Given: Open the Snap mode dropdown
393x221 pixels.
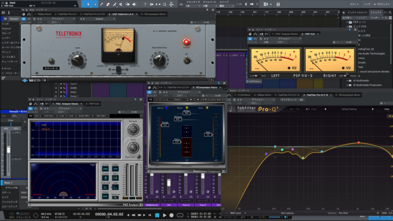Looking at the screenshot, I should [x=226, y=6].
